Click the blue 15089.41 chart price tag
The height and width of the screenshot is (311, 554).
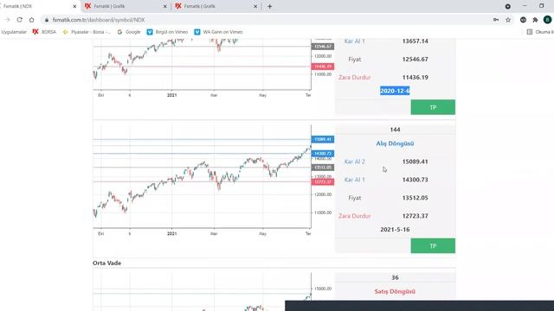click(x=323, y=139)
